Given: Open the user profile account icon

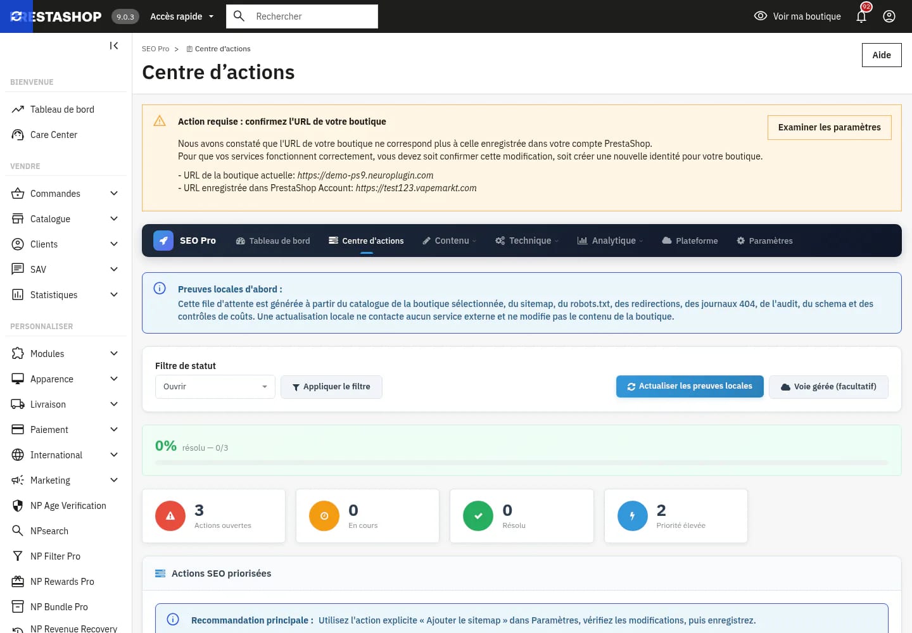Looking at the screenshot, I should pos(889,16).
